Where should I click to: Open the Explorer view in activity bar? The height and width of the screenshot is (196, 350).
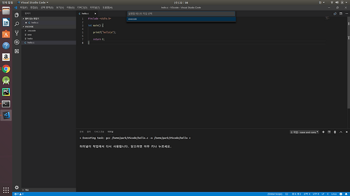[x=17, y=15]
